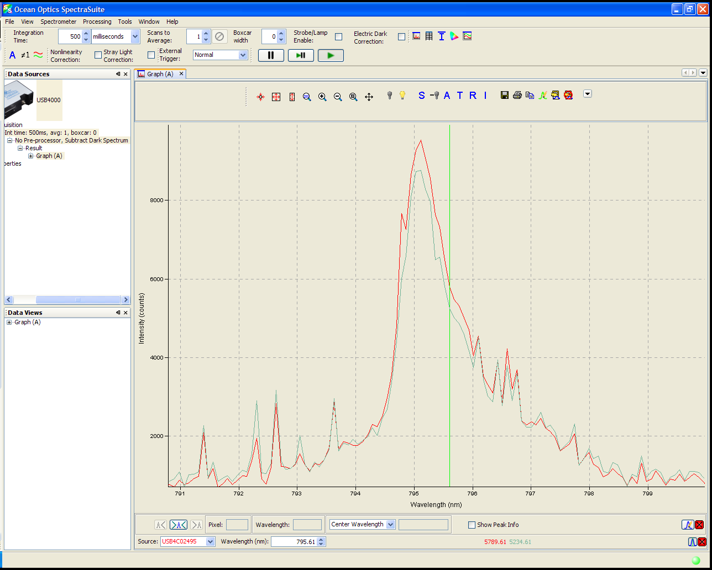This screenshot has width=712, height=570.
Task: Open the Spectrometer menu
Action: pos(59,22)
